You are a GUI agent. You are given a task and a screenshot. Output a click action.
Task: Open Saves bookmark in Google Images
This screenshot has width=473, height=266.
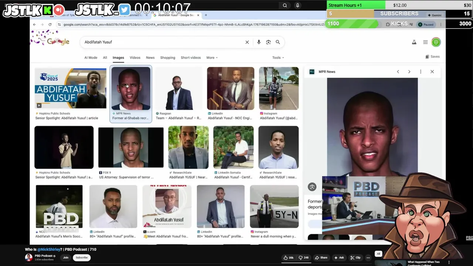click(x=432, y=57)
